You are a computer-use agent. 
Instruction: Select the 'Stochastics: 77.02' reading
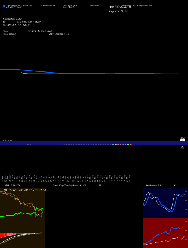click(x=12, y=19)
